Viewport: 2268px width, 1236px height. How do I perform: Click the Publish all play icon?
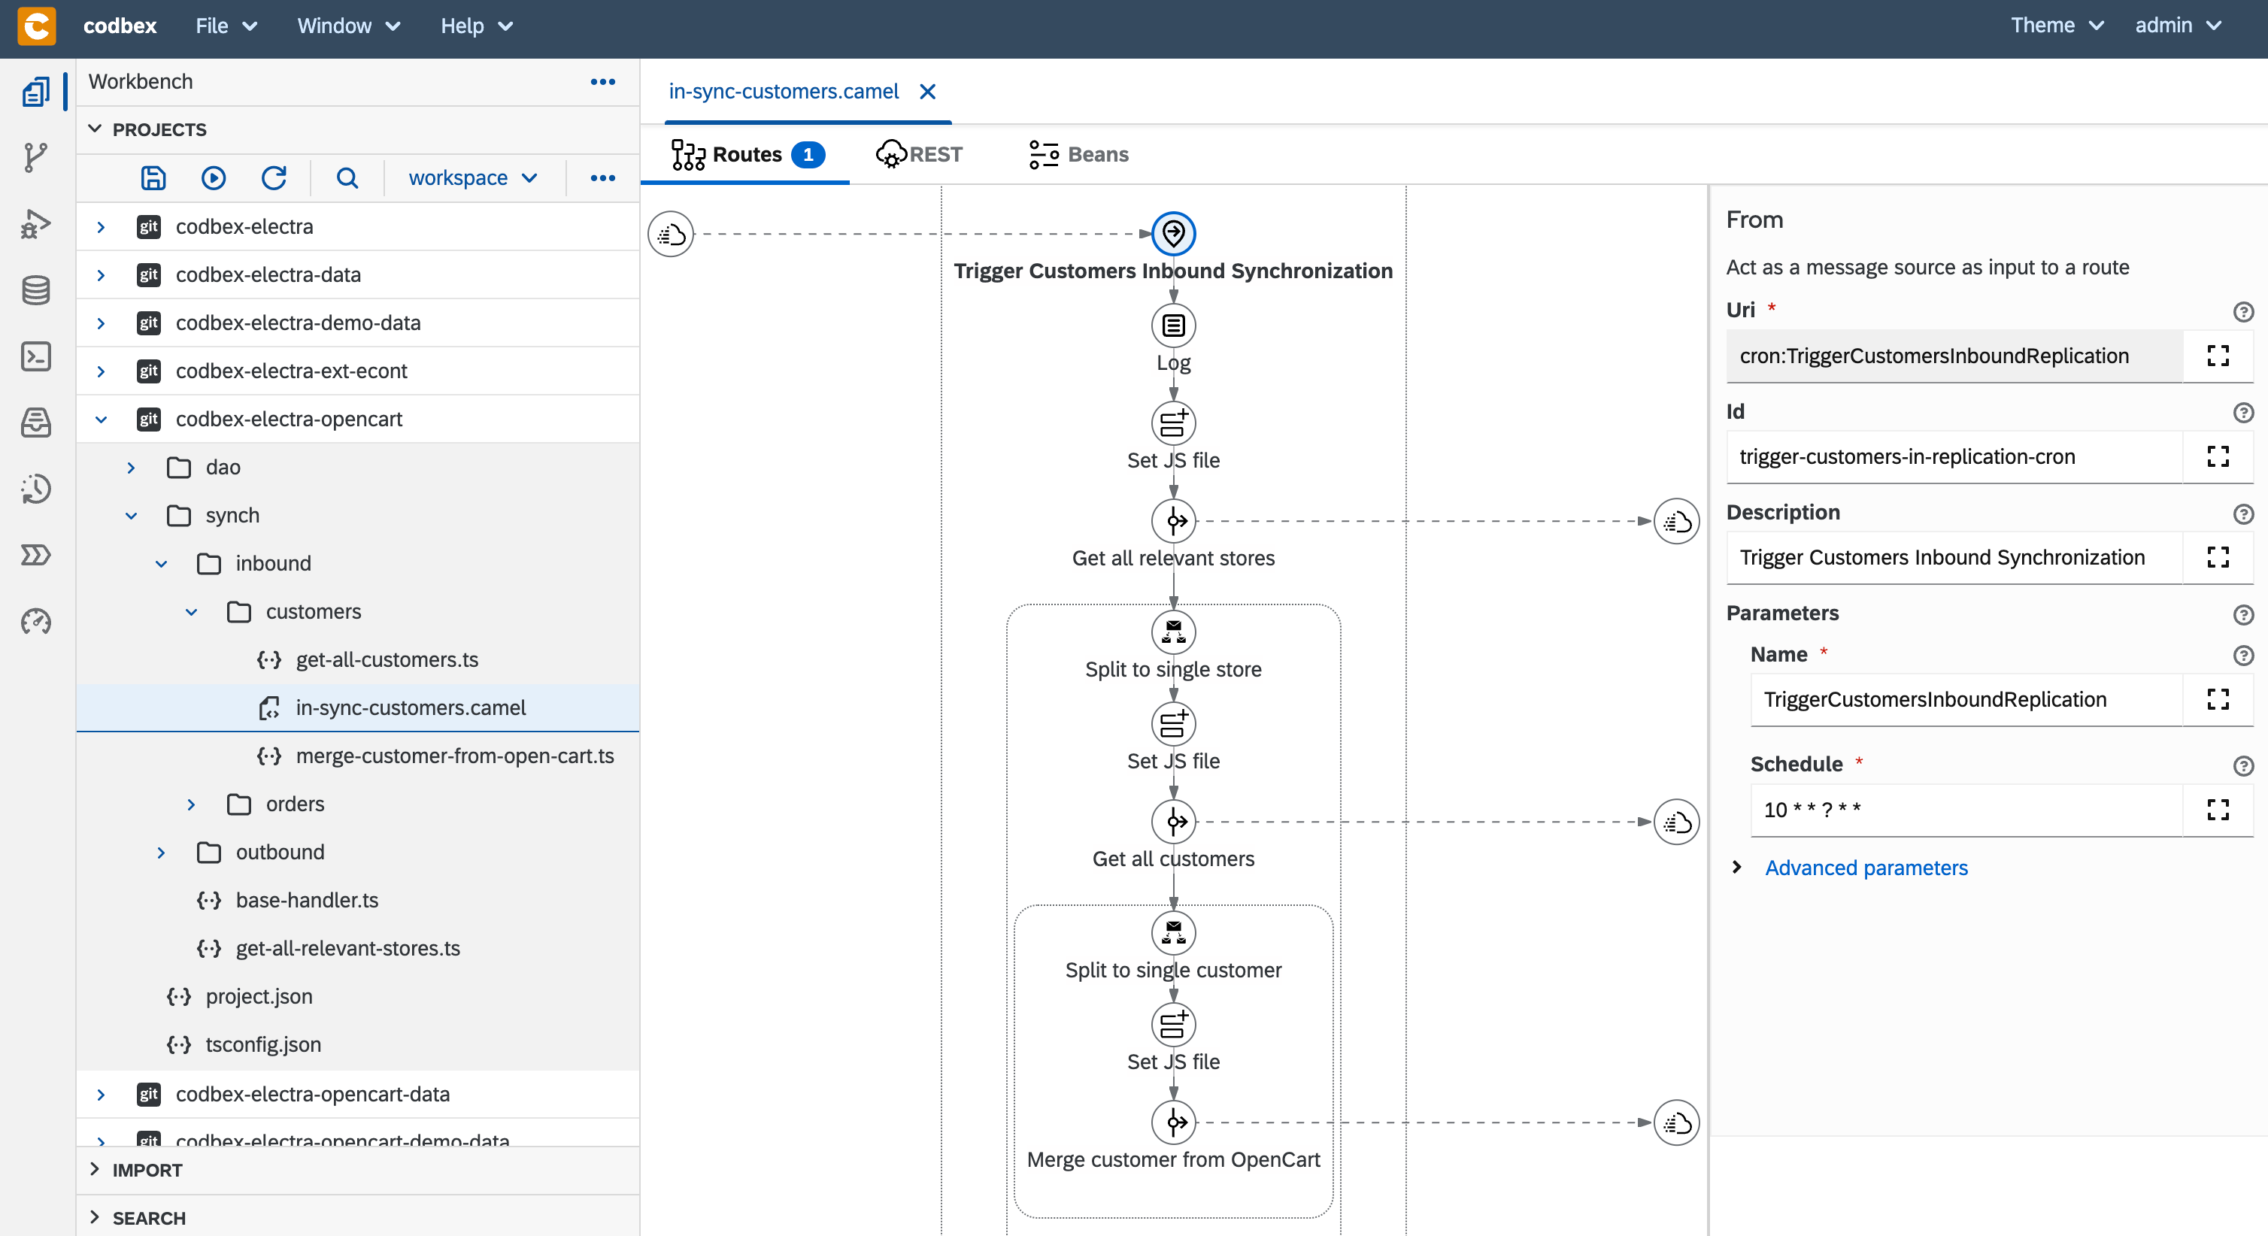tap(213, 178)
